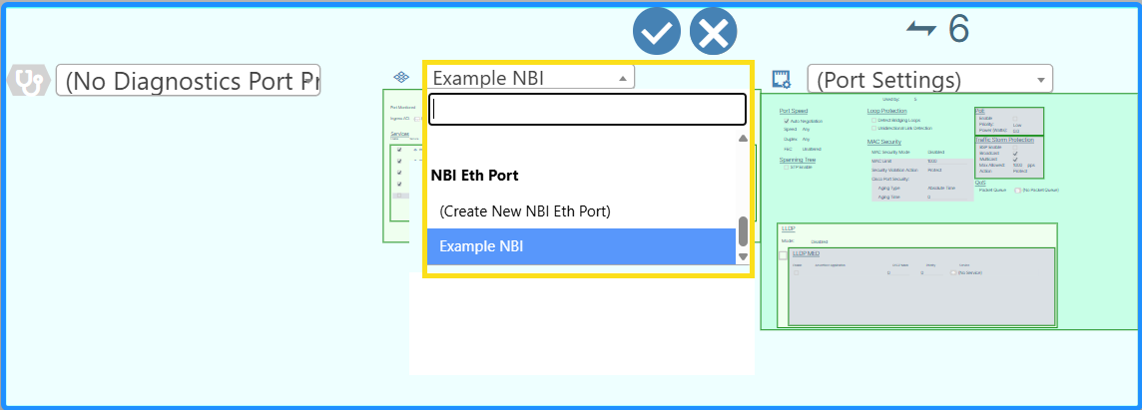Screen dimensions: 1142x410
Task: Select Example NBI from the list
Action: tap(581, 246)
